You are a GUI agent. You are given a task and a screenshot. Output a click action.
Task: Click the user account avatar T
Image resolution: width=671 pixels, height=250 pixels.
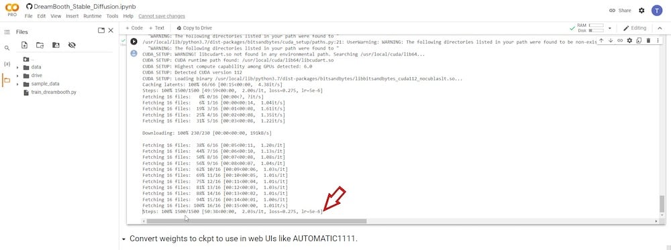click(x=657, y=11)
